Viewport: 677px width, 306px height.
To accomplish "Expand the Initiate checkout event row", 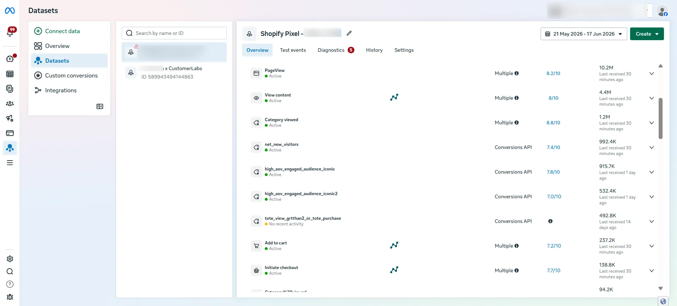I will tap(652, 271).
